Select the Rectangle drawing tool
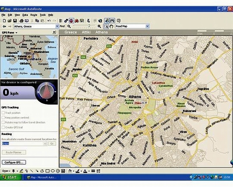233x187 pixels. (47, 171)
